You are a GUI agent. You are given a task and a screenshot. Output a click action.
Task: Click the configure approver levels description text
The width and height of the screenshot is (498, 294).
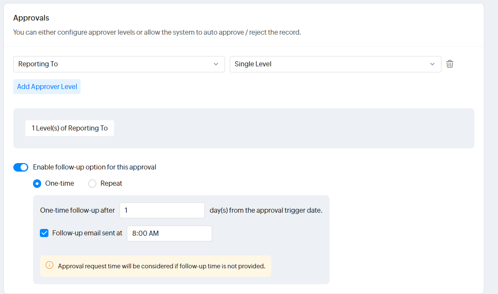click(x=157, y=32)
